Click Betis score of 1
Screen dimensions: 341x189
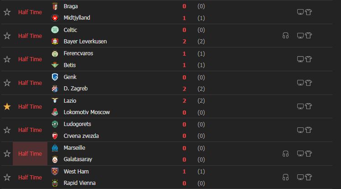click(184, 65)
